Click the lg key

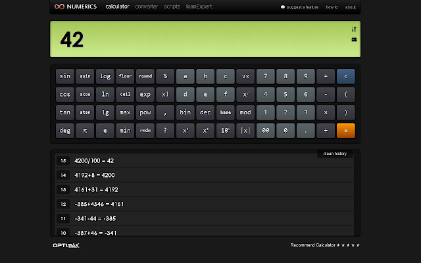(105, 112)
